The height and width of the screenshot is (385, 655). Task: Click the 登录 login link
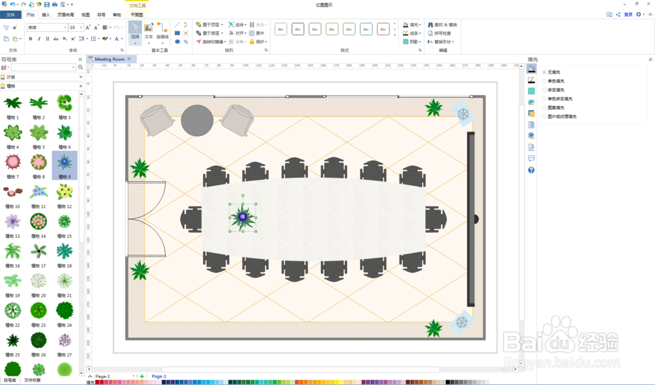(x=628, y=14)
